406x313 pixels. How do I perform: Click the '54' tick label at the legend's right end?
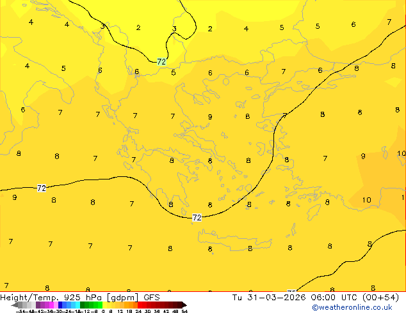click(x=184, y=311)
